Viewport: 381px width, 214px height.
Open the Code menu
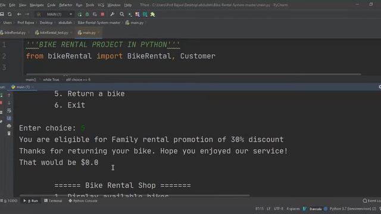(x=51, y=5)
